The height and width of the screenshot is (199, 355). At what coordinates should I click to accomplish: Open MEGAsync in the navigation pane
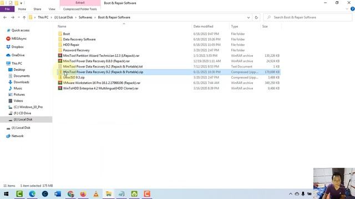[19, 39]
